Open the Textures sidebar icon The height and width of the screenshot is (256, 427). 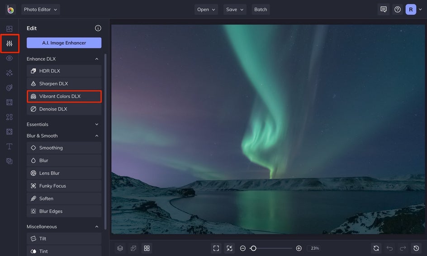(9, 161)
